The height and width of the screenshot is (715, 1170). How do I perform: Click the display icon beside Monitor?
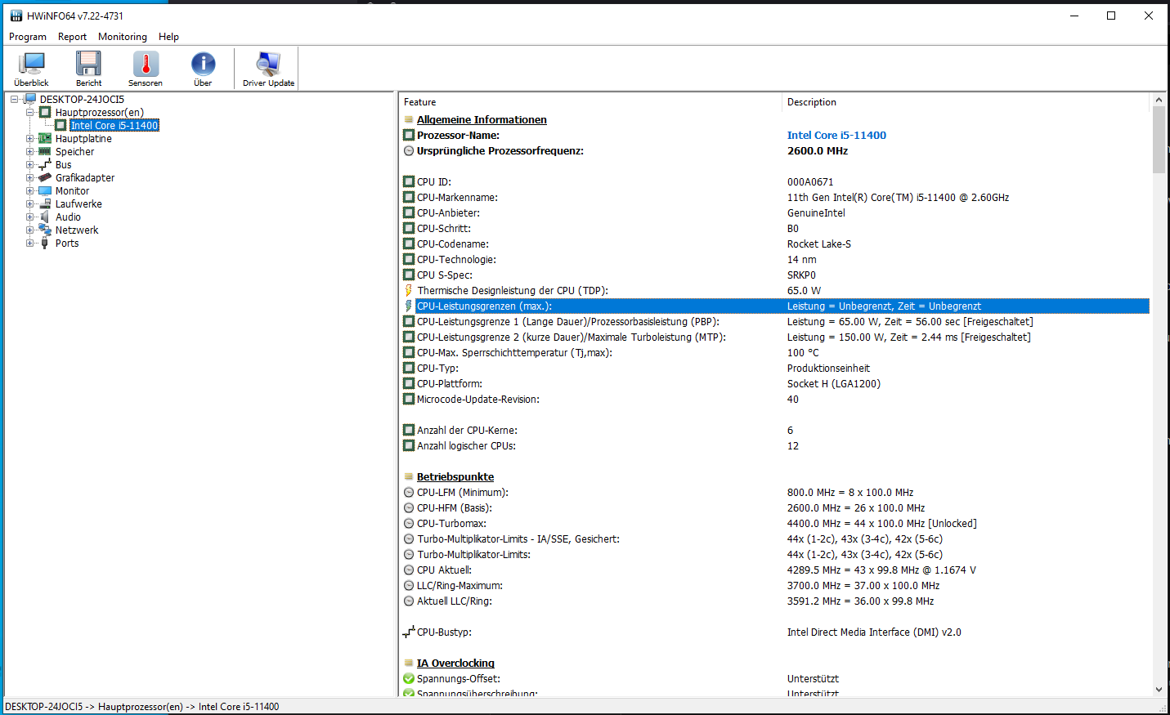45,190
